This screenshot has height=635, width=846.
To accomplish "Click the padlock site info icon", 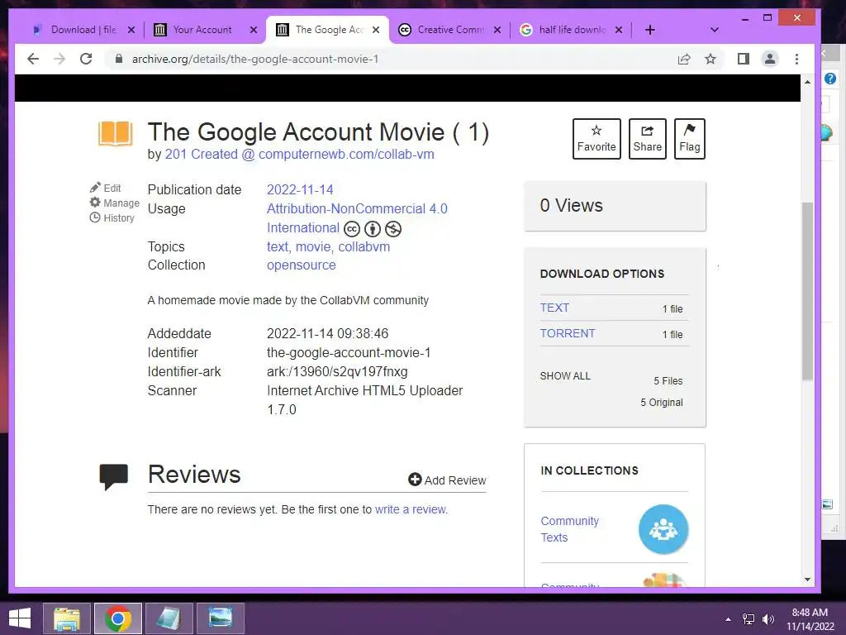I will tap(119, 59).
